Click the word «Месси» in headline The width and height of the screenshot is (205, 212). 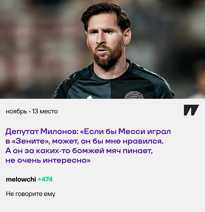coord(132,131)
